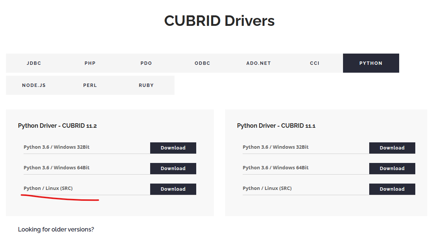The width and height of the screenshot is (440, 242).
Task: Open the PHP drivers tab
Action: [x=90, y=63]
